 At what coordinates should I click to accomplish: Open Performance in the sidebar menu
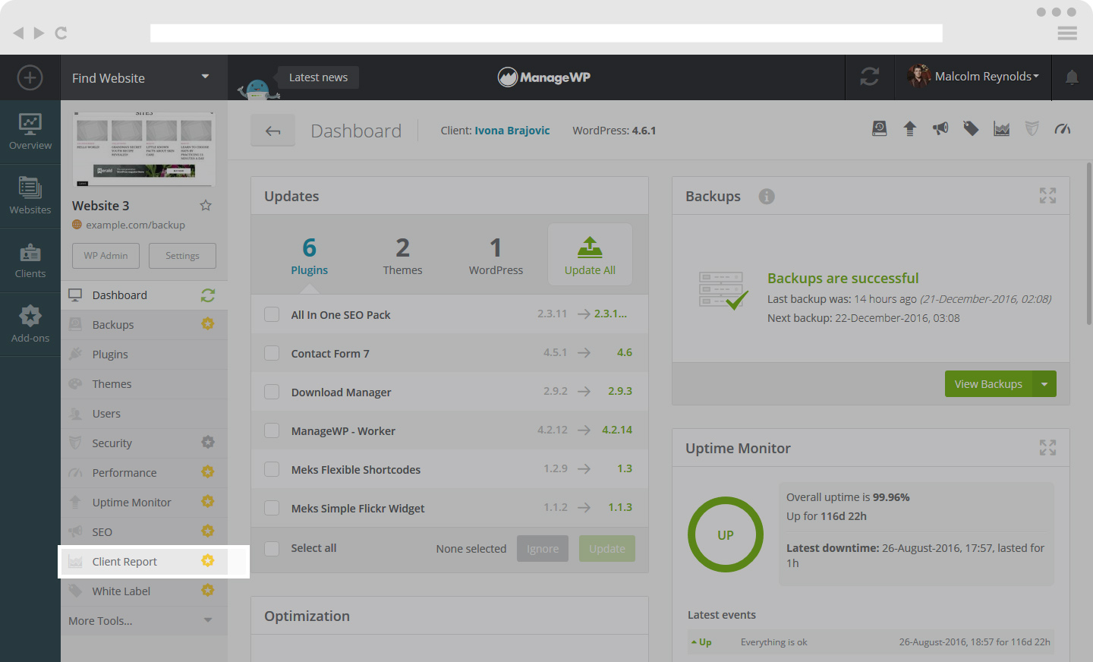144,473
